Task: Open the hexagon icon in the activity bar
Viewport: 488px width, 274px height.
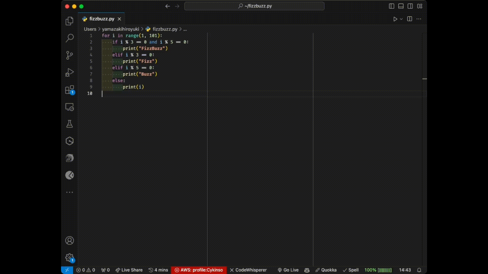Action: (69, 141)
